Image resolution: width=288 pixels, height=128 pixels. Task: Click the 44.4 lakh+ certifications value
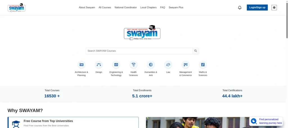(232, 96)
